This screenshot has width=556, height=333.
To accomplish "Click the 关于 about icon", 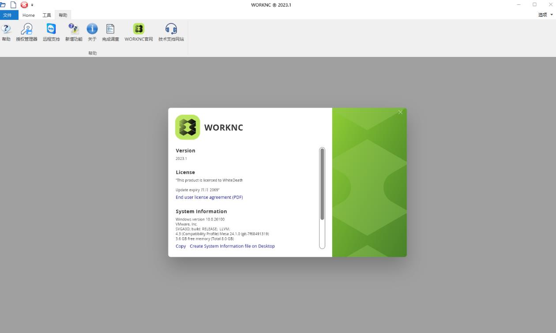I will click(x=92, y=32).
